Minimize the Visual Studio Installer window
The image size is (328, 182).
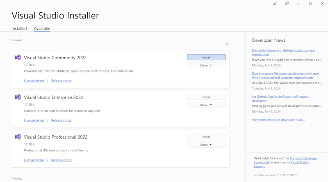point(298,3)
